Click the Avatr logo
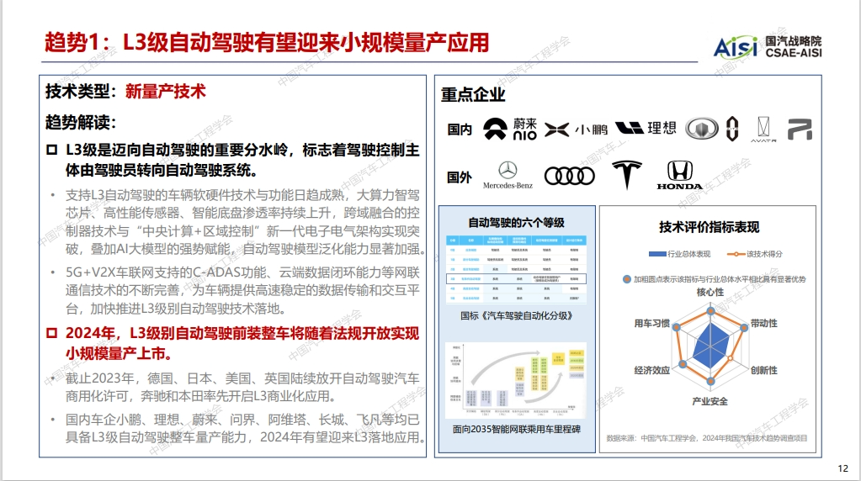Viewport: 861px width, 481px height. point(763,128)
